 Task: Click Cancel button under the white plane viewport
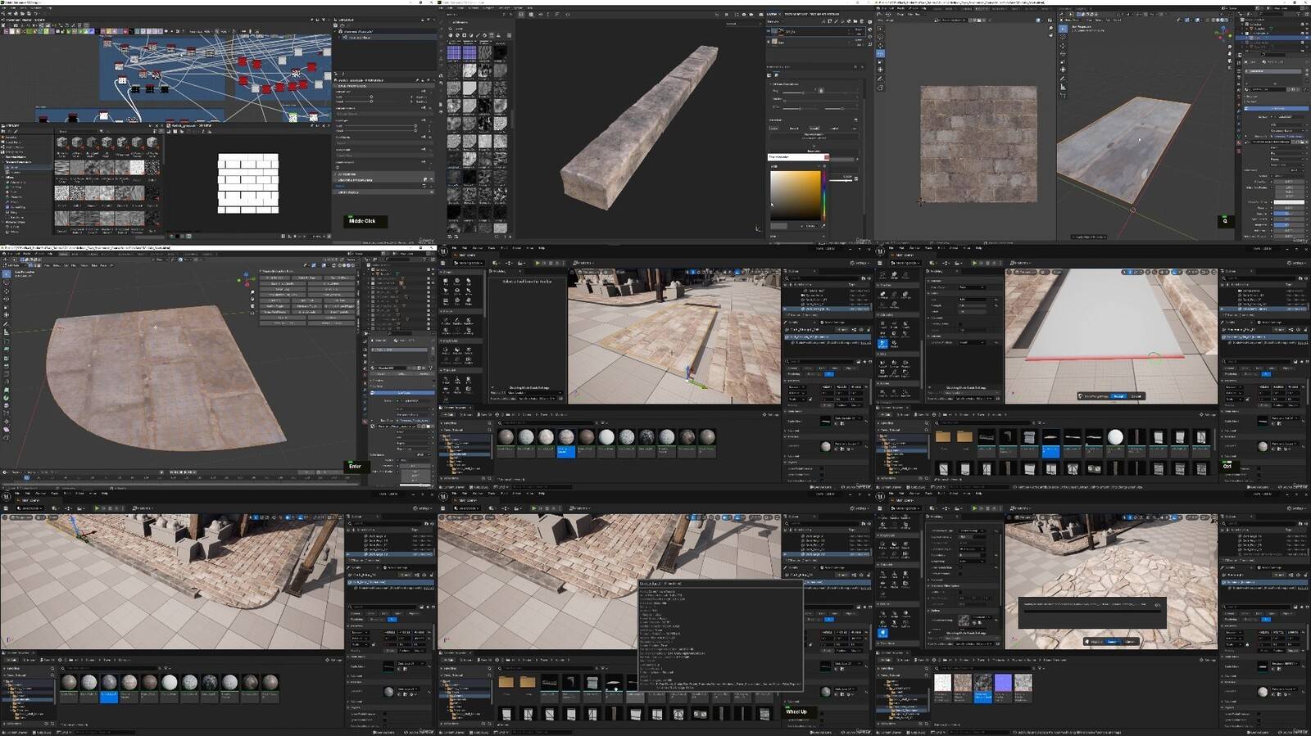(x=1136, y=396)
